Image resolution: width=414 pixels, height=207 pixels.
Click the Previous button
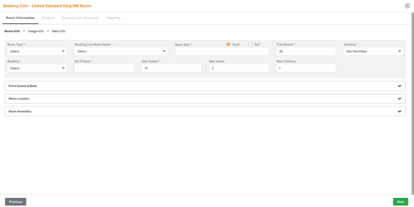[15, 202]
